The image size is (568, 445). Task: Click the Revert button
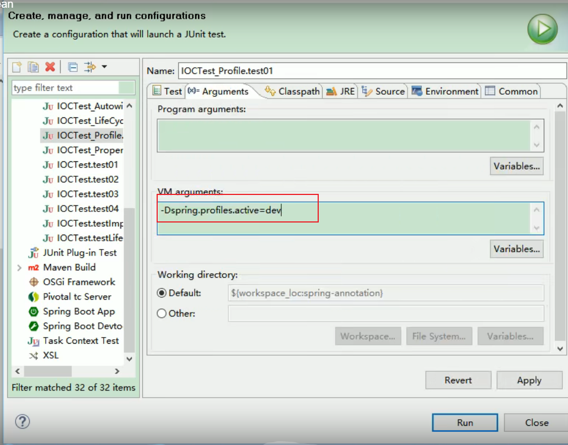click(458, 380)
